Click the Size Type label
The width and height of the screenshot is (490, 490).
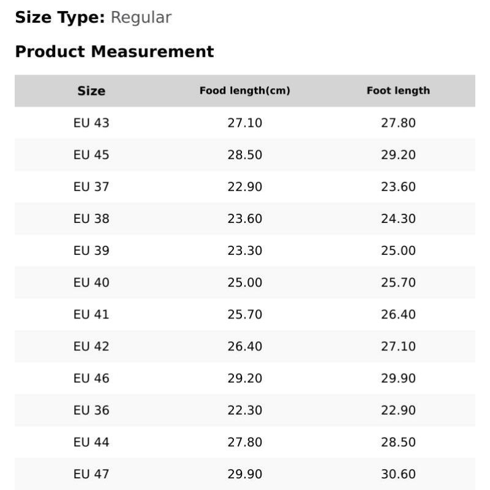pos(60,18)
